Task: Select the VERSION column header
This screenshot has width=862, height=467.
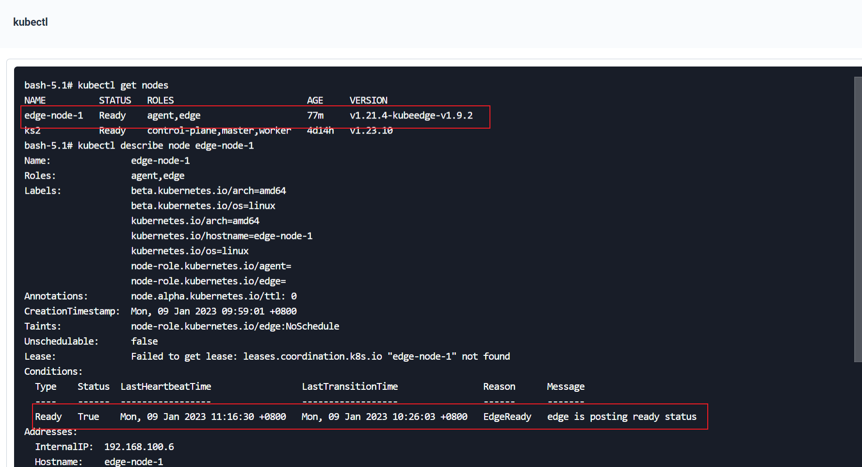Action: coord(369,100)
